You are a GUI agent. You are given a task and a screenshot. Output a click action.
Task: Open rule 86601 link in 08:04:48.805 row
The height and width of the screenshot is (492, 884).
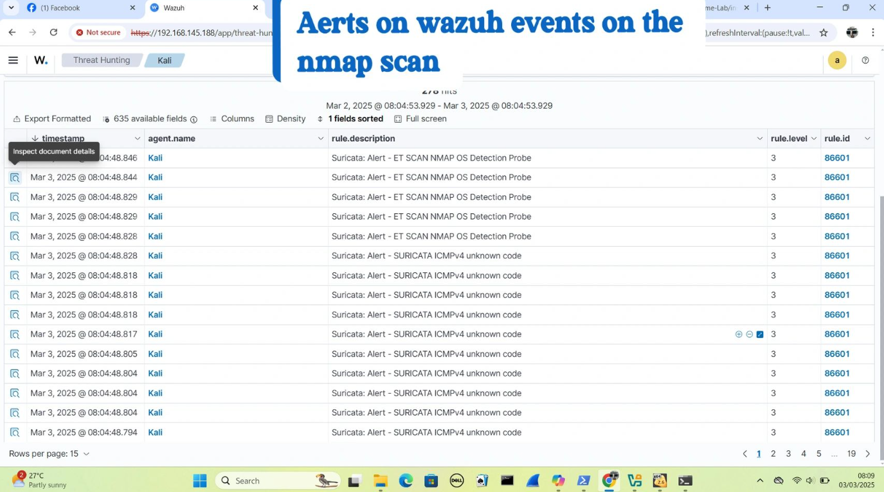(837, 354)
